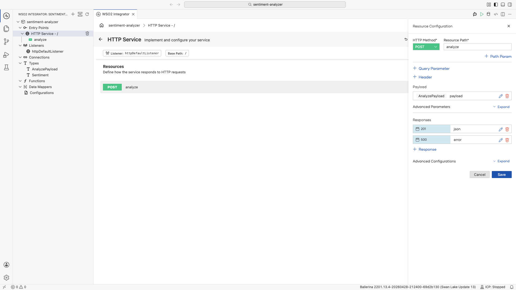Screen dimensions: 516x290
Task: Edit the 201 json response
Action: pyautogui.click(x=501, y=129)
